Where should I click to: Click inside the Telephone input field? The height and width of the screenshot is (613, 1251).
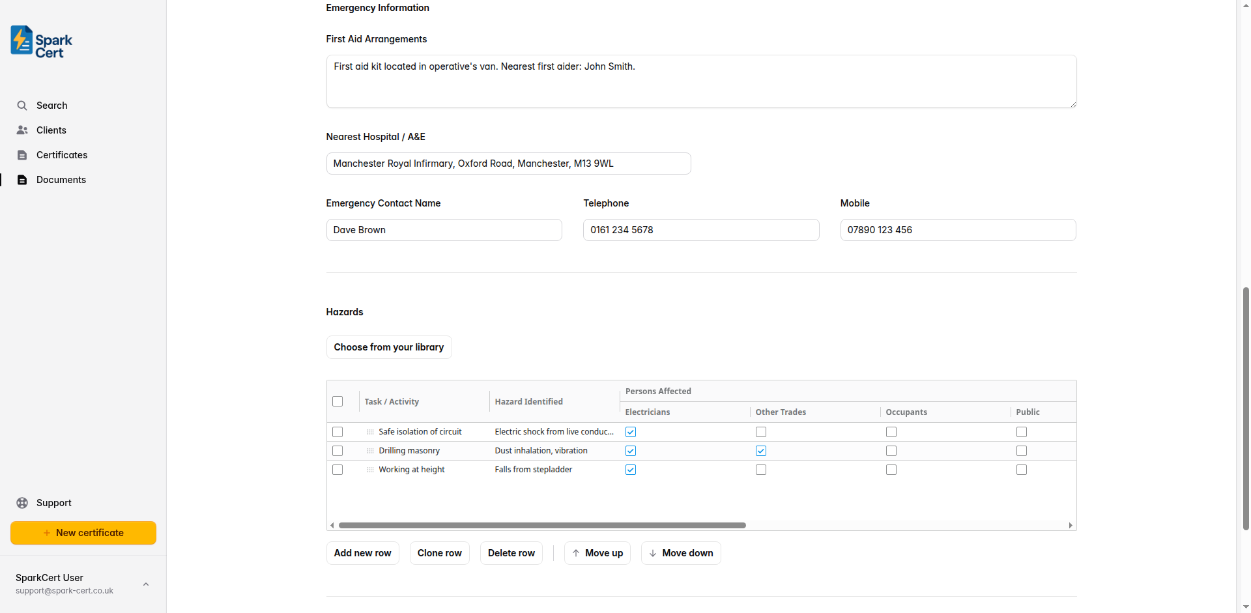(x=700, y=229)
